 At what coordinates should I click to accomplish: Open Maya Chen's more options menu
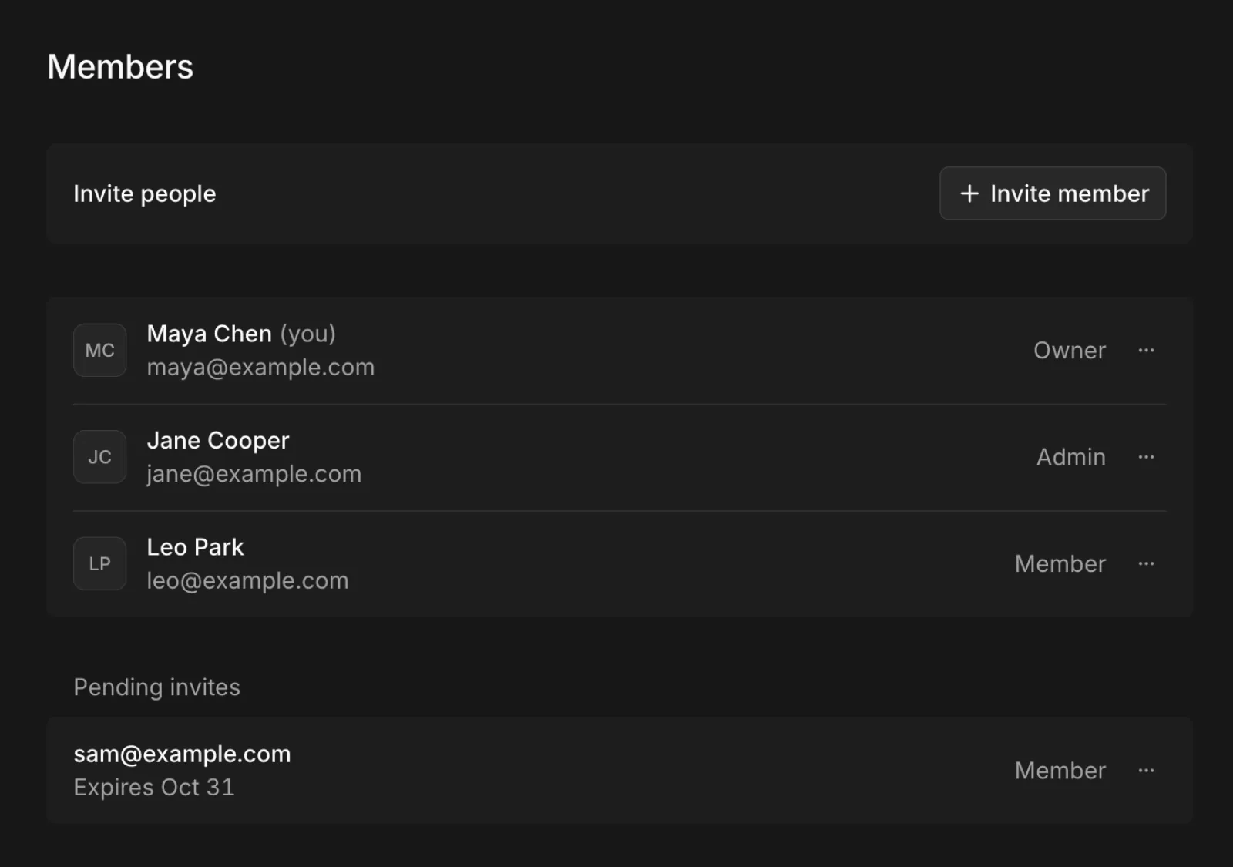click(x=1146, y=351)
